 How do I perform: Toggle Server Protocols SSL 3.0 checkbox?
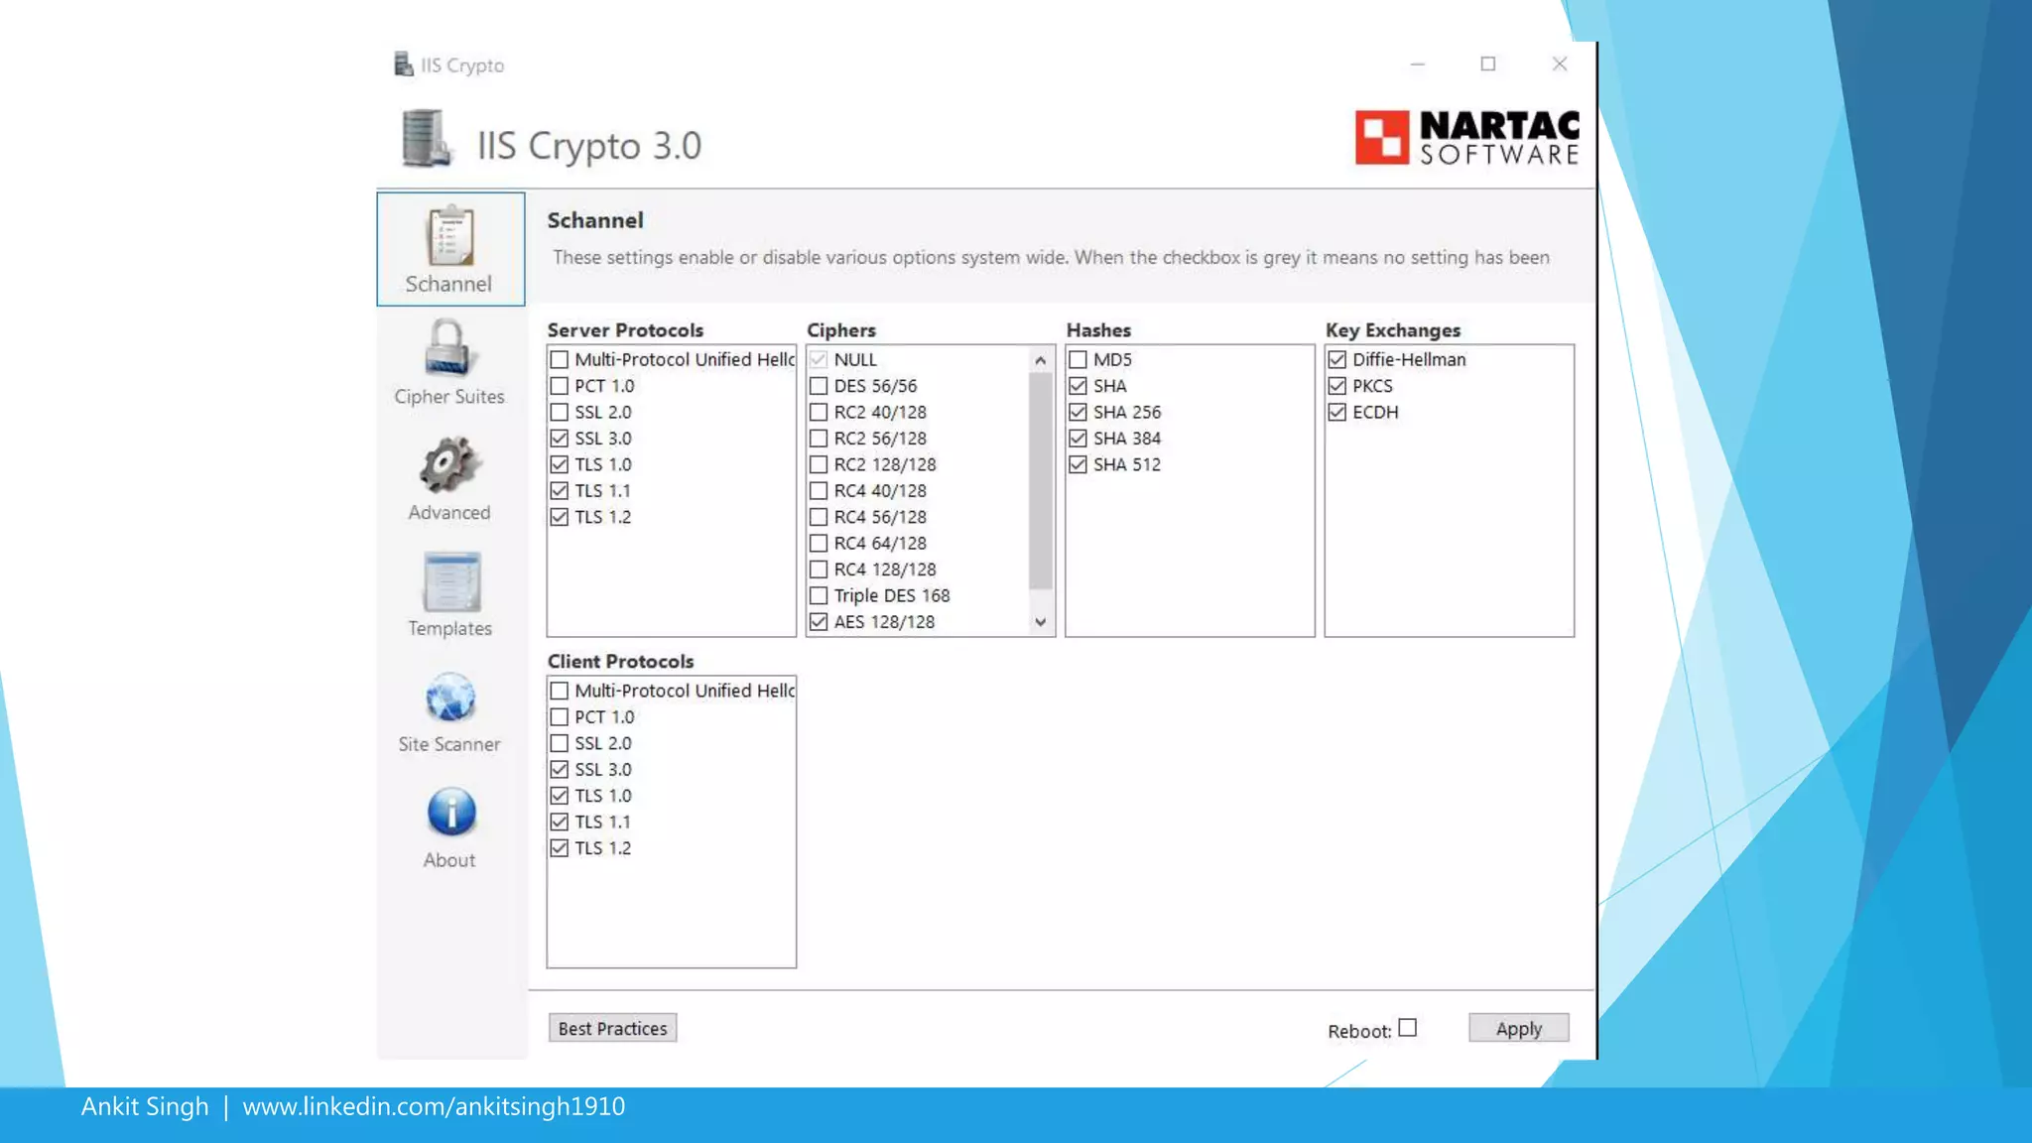pyautogui.click(x=560, y=439)
